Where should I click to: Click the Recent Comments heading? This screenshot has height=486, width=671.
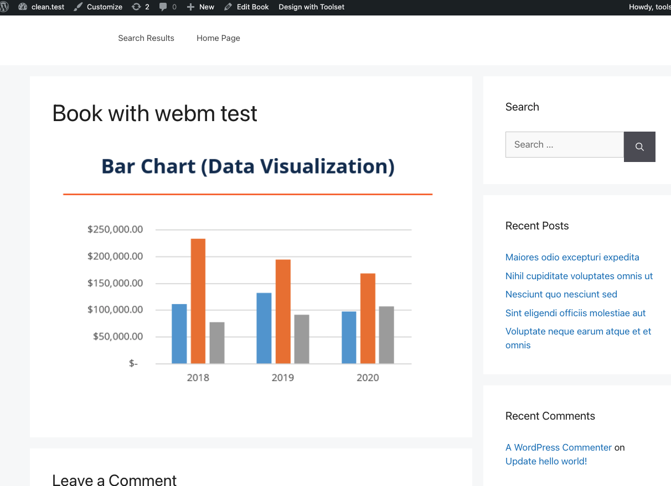[x=550, y=416]
